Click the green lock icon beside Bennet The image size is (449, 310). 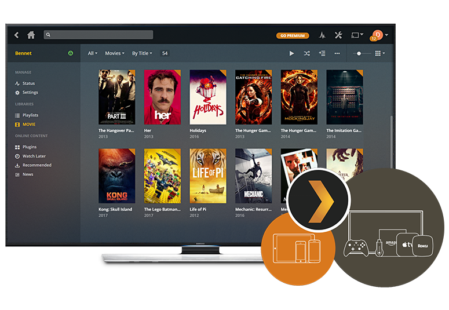[71, 53]
